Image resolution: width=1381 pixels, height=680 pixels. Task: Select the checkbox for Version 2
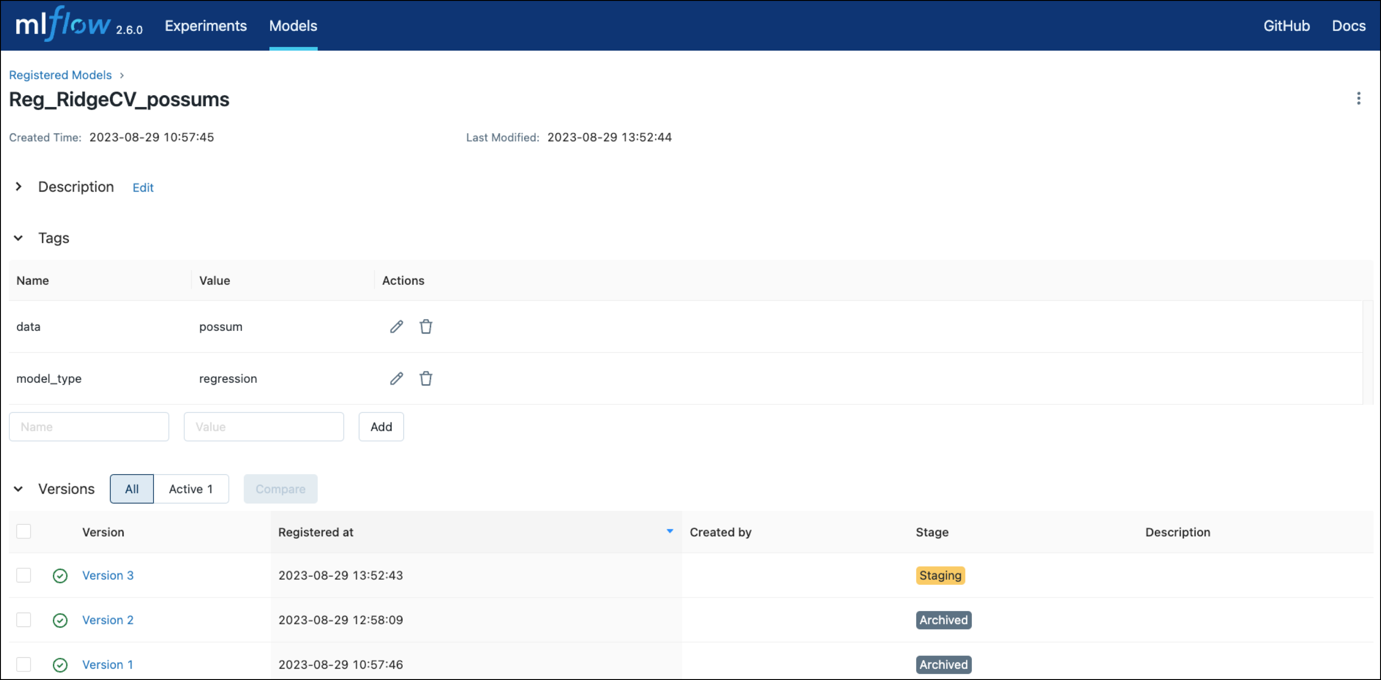pyautogui.click(x=23, y=619)
